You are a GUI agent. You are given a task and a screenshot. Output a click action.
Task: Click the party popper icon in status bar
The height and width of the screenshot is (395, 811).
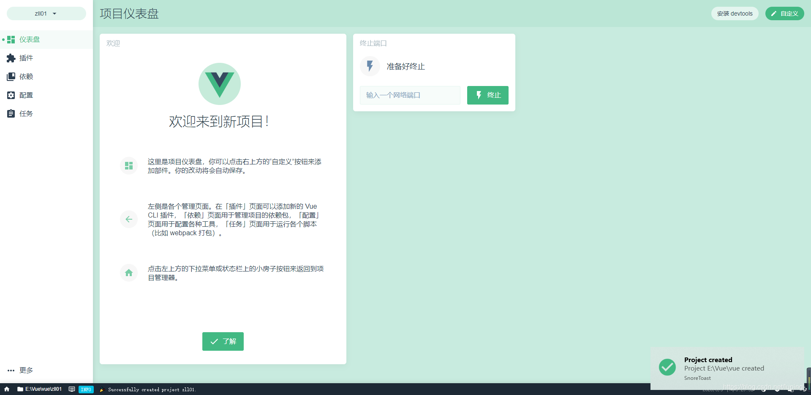pyautogui.click(x=102, y=390)
